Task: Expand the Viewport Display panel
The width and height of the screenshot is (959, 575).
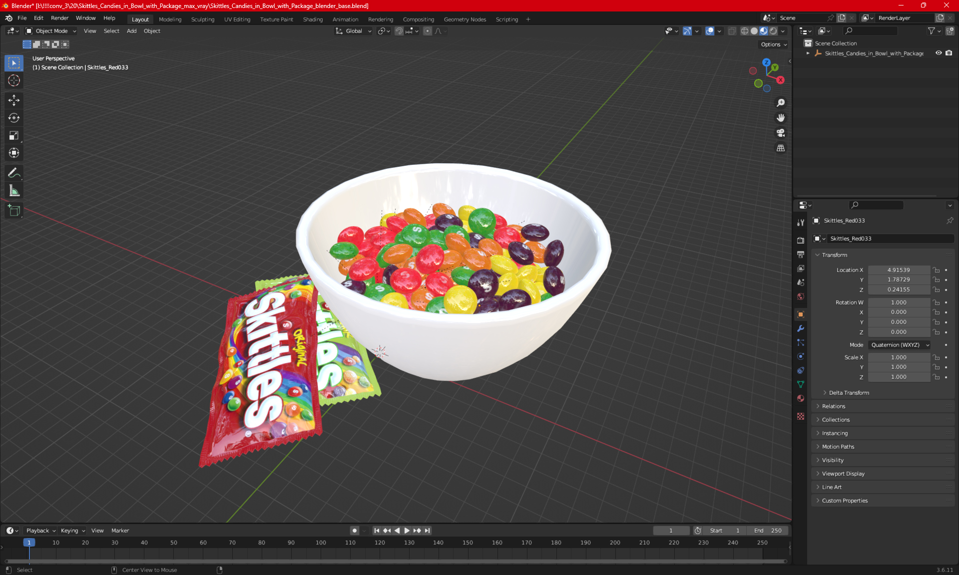Action: point(843,474)
